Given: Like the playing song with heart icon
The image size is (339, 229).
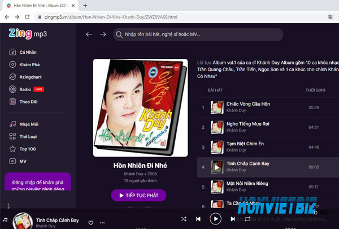Looking at the screenshot, I should coord(91,223).
